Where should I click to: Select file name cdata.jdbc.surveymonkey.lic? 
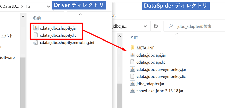161,77
